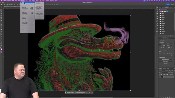Click Duplicate in Image menu

pos(28,21)
